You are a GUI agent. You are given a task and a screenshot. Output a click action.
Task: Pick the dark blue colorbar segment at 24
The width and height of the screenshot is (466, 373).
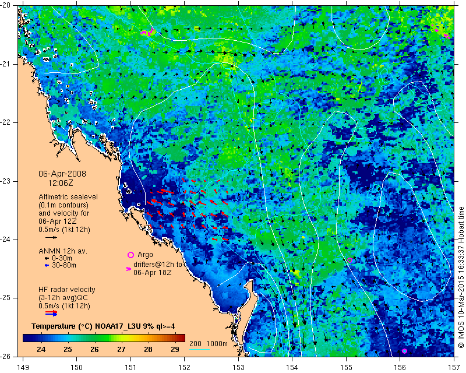[x=41, y=338]
